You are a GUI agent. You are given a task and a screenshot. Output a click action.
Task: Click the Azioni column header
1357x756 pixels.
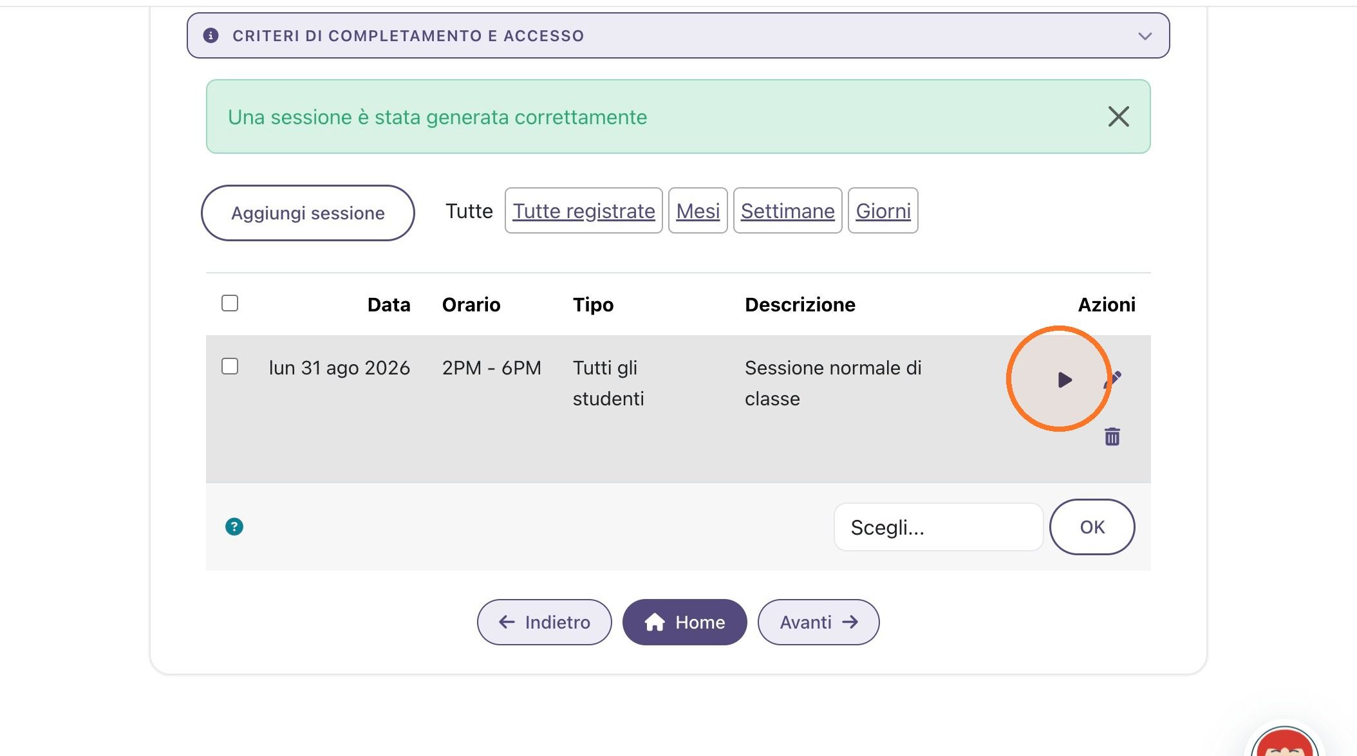tap(1107, 304)
